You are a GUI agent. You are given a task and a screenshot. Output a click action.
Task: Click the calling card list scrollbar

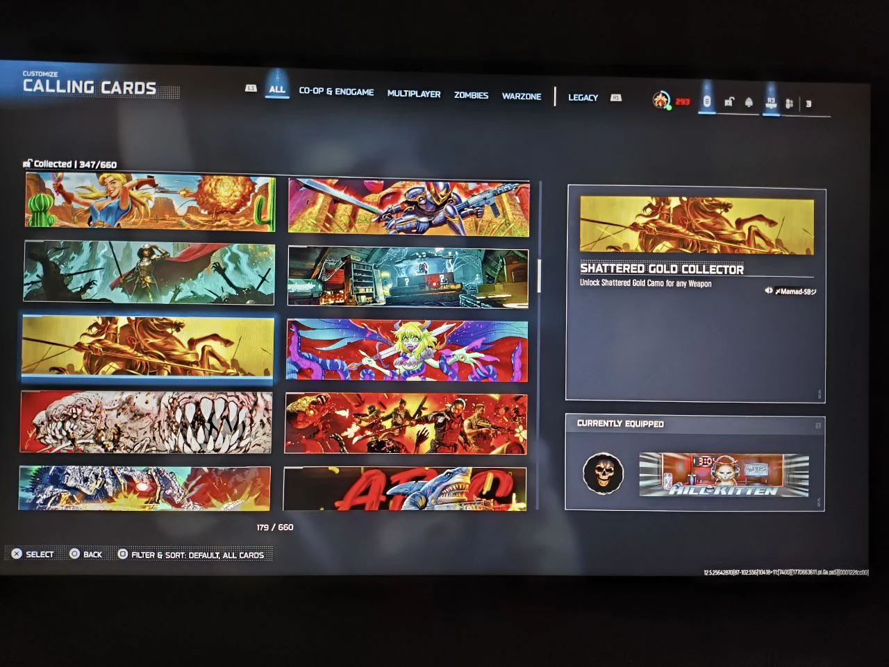(539, 276)
